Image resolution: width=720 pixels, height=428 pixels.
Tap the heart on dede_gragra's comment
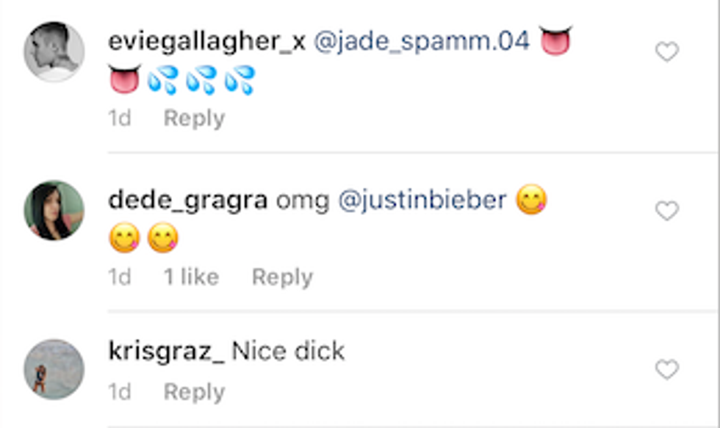666,211
